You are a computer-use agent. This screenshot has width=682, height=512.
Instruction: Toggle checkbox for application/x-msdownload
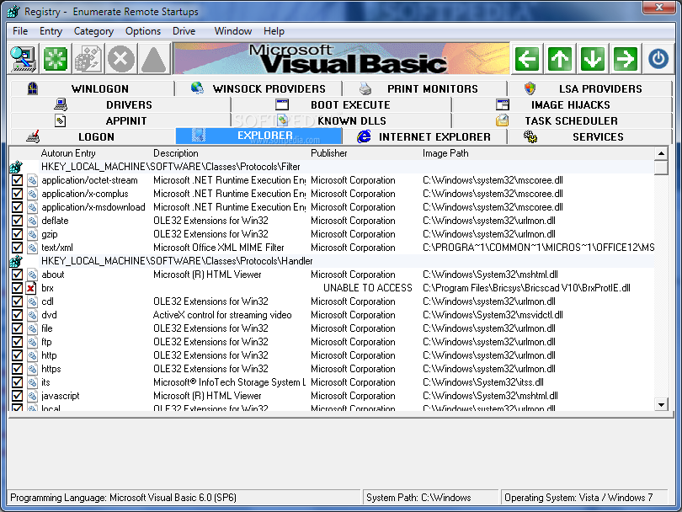(x=17, y=207)
